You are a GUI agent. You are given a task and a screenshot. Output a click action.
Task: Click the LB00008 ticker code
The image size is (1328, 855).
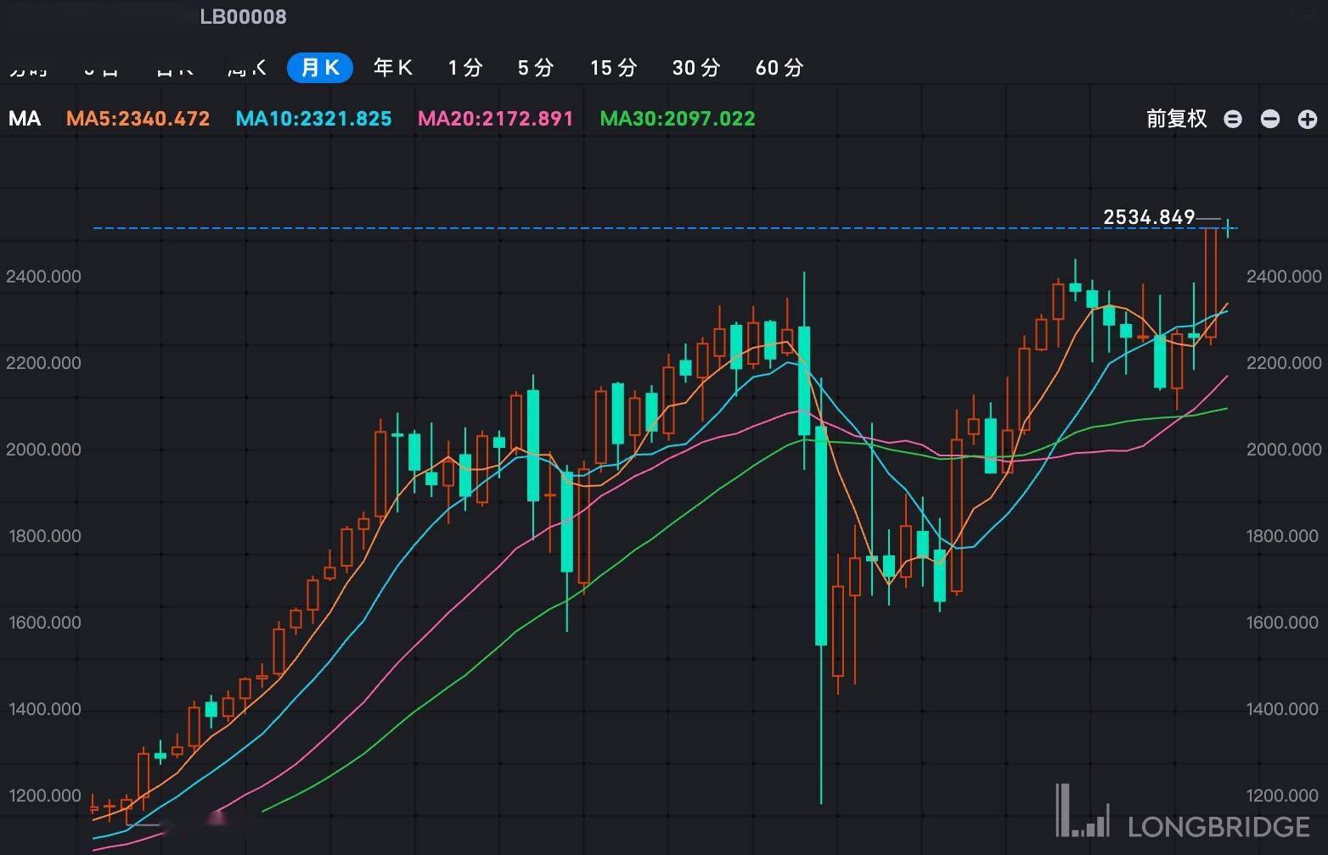pyautogui.click(x=243, y=17)
